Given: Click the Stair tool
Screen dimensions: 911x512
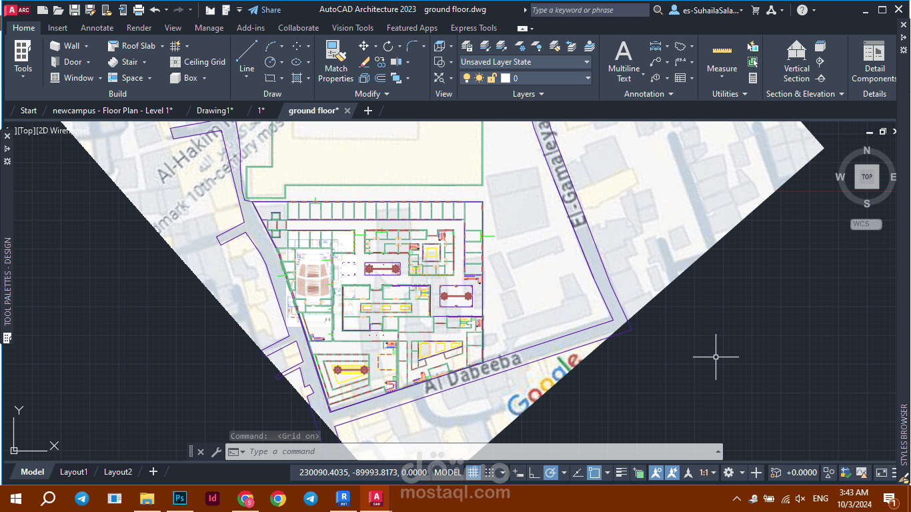Looking at the screenshot, I should tap(123, 62).
